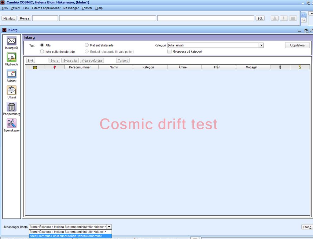
Task: Sort by the red priority arrow column
Action: pyautogui.click(x=54, y=67)
